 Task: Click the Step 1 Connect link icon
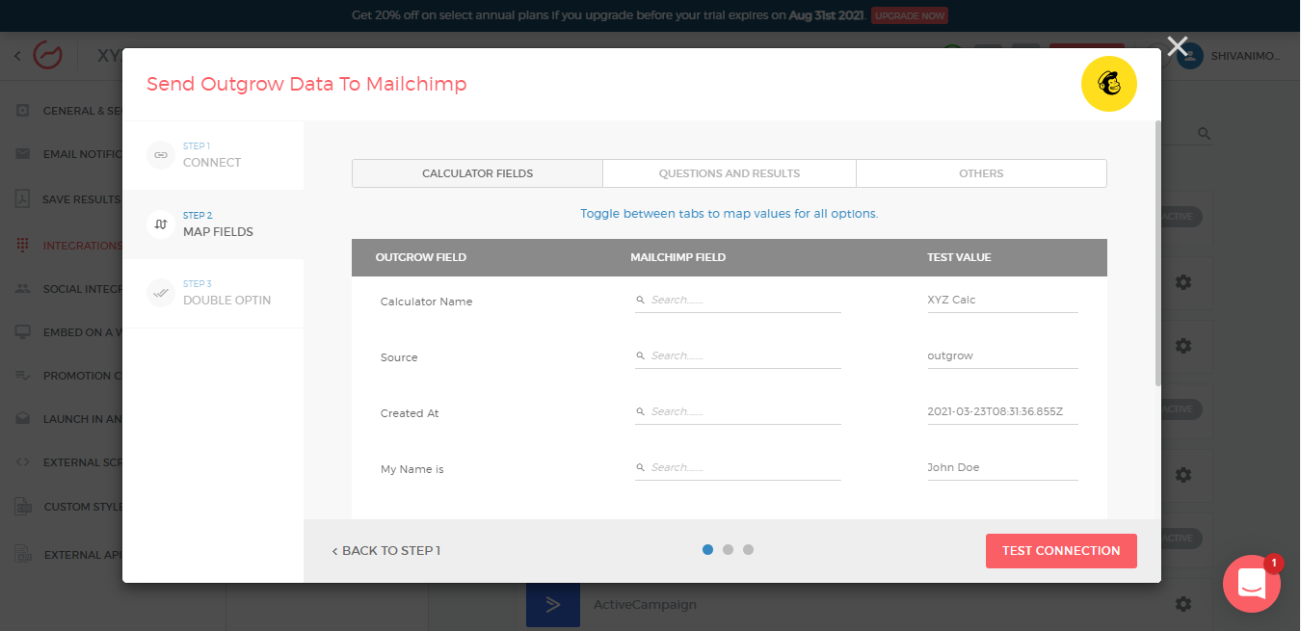[161, 155]
